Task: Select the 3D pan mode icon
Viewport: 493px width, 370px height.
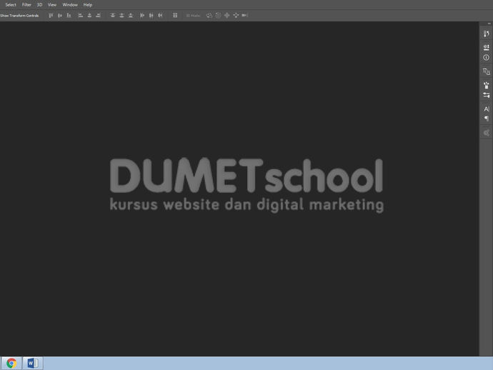Action: click(x=227, y=16)
